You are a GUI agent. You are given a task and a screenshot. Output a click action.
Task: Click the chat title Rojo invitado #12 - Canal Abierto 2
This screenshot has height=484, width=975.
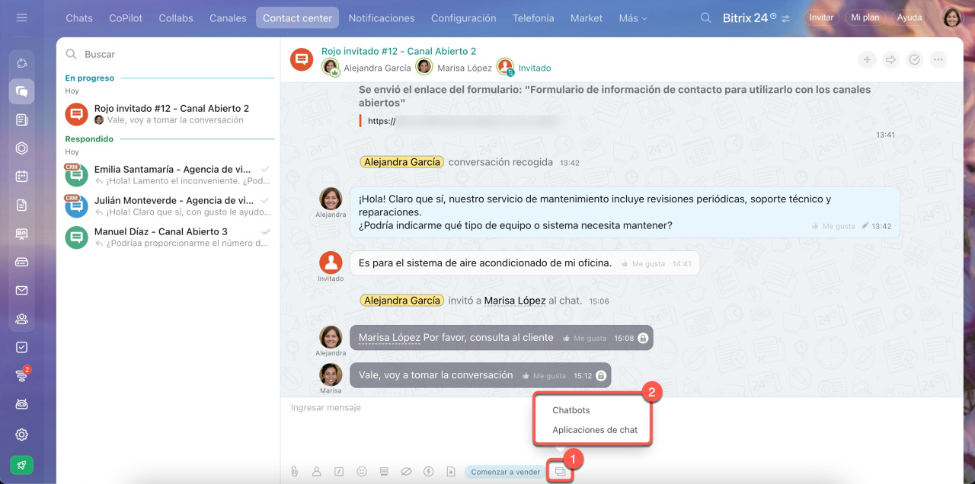pyautogui.click(x=398, y=51)
